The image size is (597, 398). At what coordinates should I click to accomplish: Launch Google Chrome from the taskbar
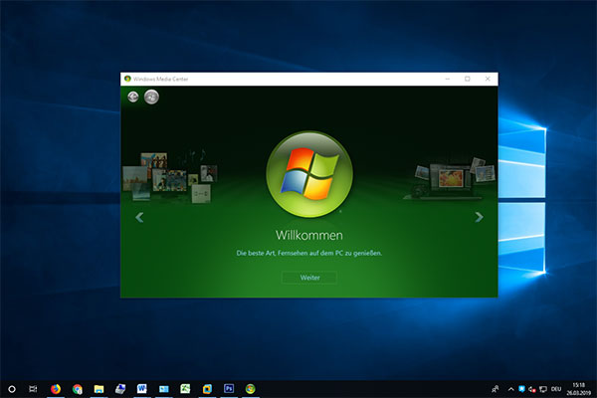[78, 389]
